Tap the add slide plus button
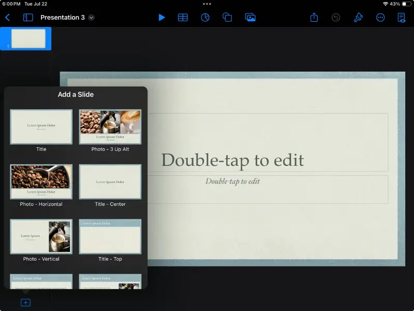The width and height of the screenshot is (414, 311). (25, 302)
